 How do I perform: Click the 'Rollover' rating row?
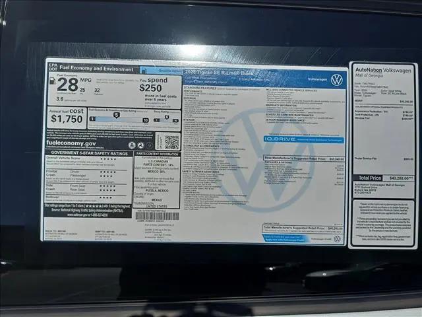pyautogui.click(x=81, y=197)
